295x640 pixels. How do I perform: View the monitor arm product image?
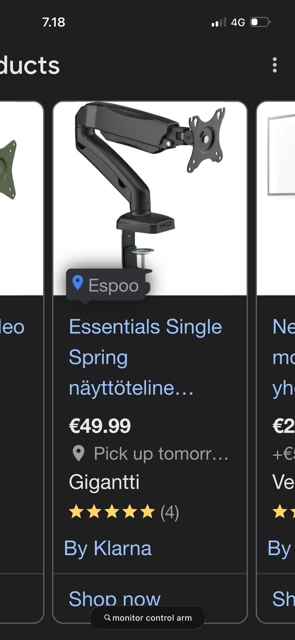150,185
